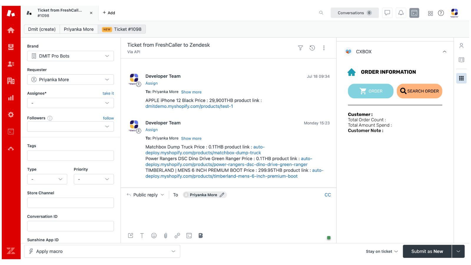Open the Home dashboard in sidebar
Image resolution: width=471 pixels, height=265 pixels.
point(11,30)
